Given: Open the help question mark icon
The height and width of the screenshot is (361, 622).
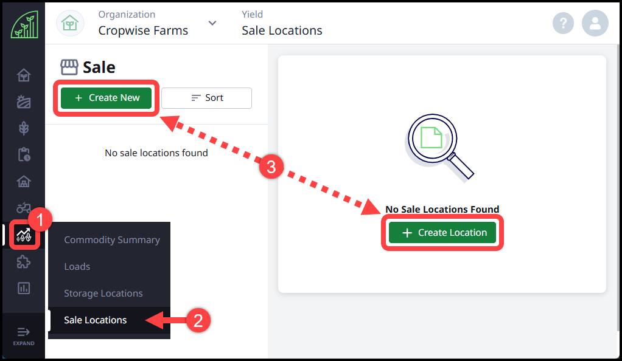Looking at the screenshot, I should coord(564,23).
